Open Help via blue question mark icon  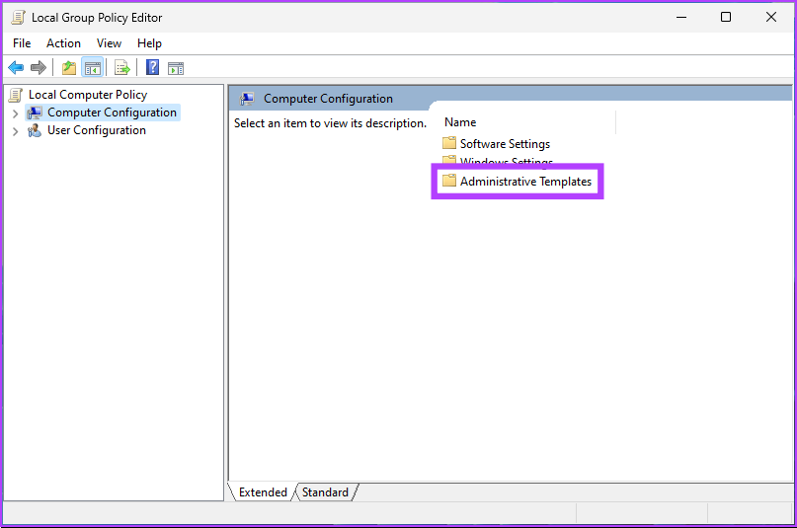click(x=153, y=68)
